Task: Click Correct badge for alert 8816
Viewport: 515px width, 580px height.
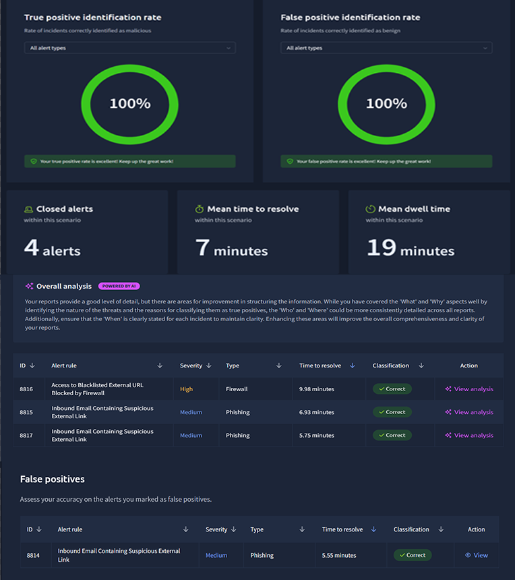Action: coord(392,388)
